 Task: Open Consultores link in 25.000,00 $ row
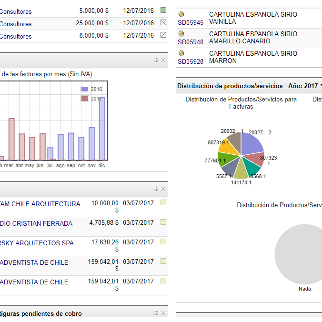(16, 24)
